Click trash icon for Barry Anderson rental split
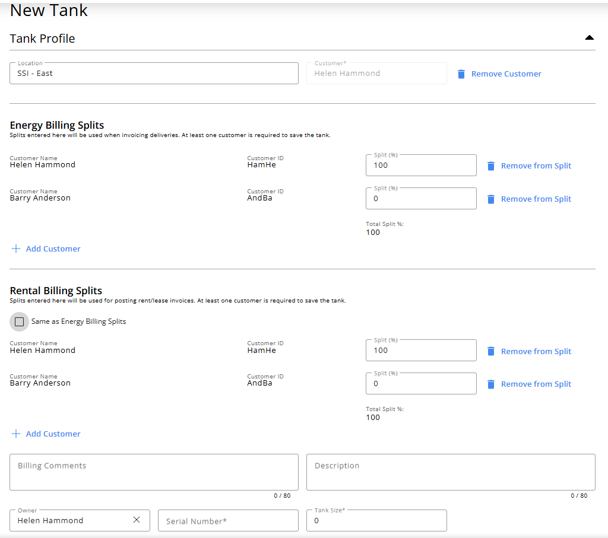Screen dimensions: 608x538 pyautogui.click(x=491, y=384)
